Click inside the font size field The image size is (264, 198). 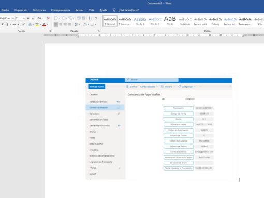[19, 18]
